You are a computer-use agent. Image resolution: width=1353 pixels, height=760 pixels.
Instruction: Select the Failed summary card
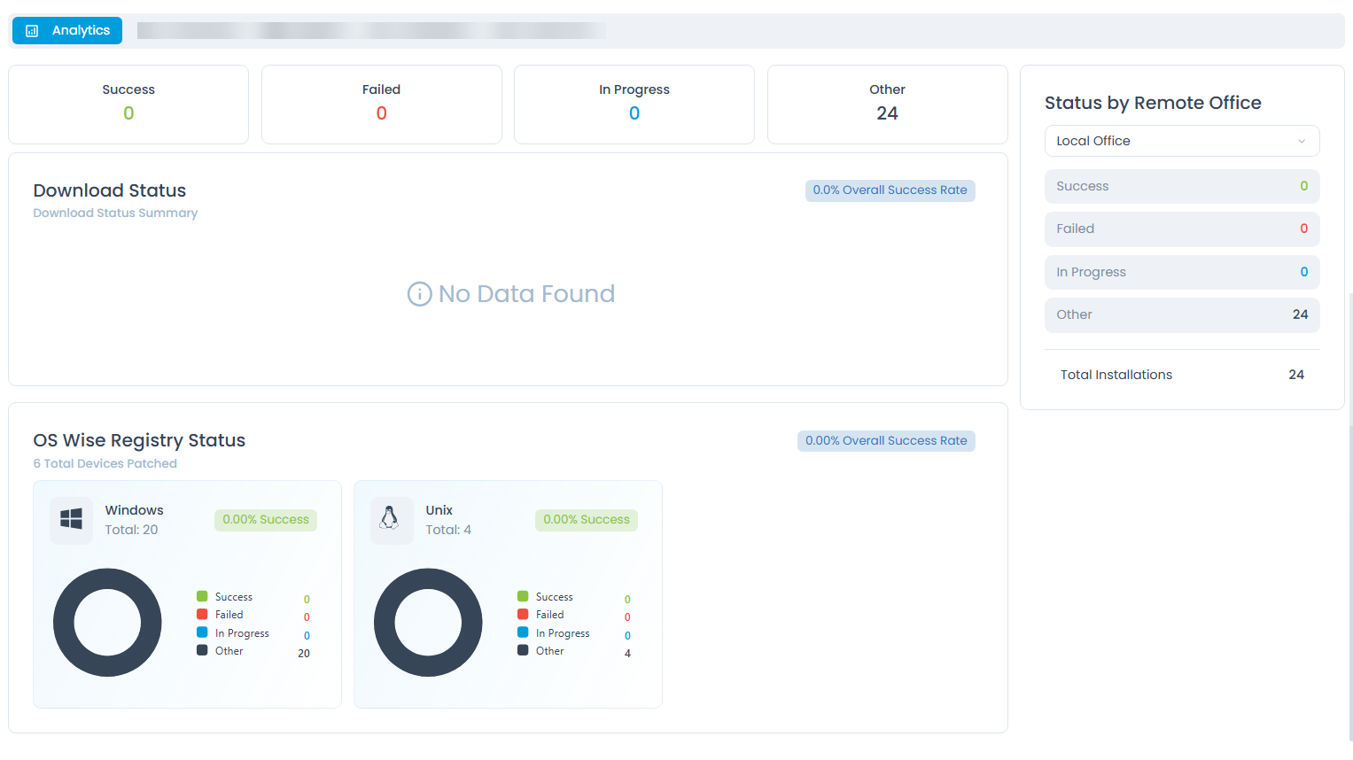pyautogui.click(x=382, y=105)
